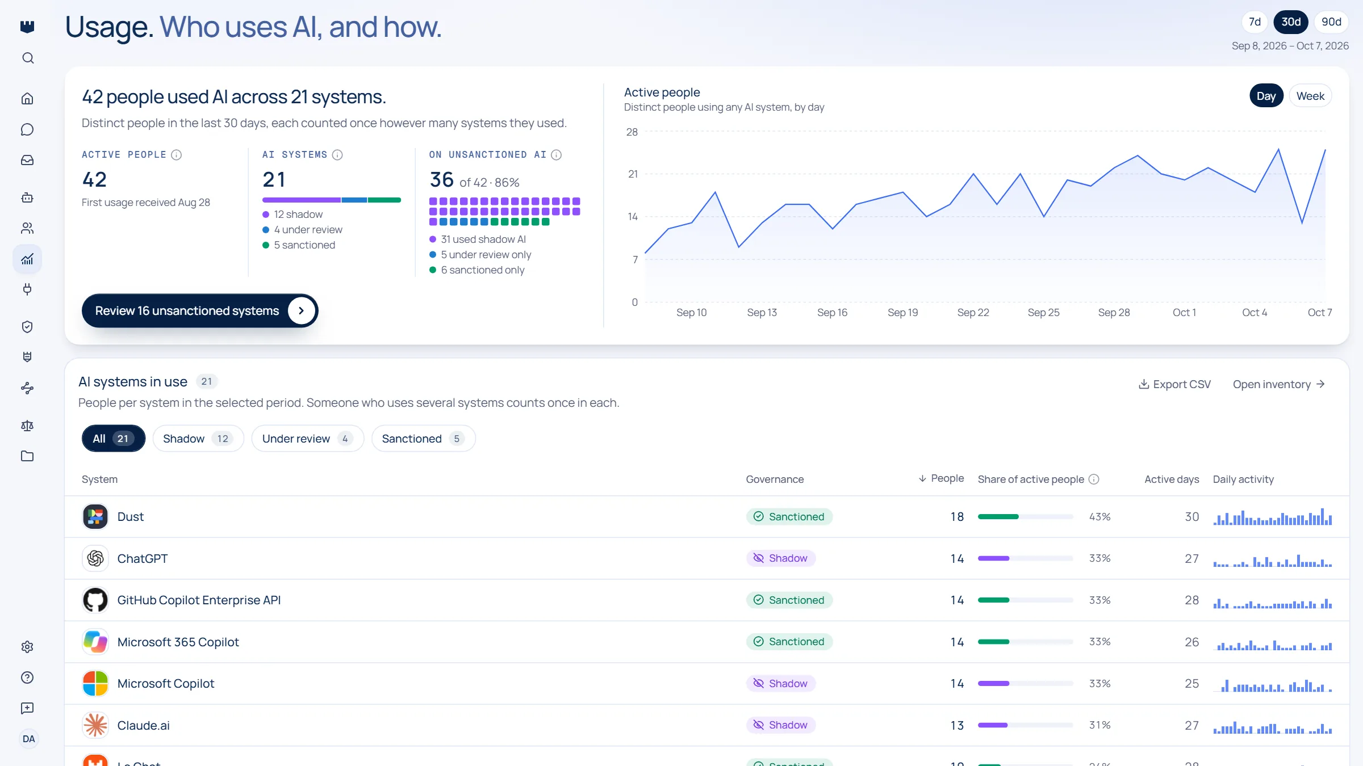Viewport: 1363px width, 766px height.
Task: Open the chat bubble sidebar icon
Action: pos(27,129)
